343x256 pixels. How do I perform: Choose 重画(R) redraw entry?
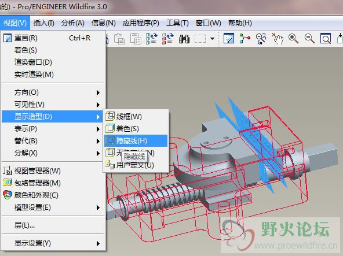coord(53,38)
